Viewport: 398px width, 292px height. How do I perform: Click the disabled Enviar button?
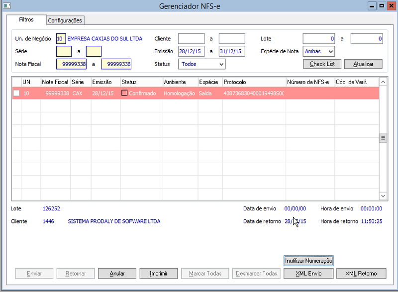click(x=34, y=274)
